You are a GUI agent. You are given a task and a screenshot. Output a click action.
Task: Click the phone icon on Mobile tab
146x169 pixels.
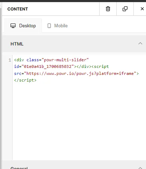49,26
